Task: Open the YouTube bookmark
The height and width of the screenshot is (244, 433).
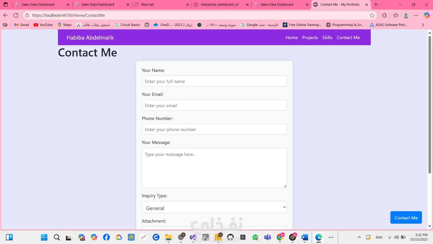Action: [x=43, y=25]
